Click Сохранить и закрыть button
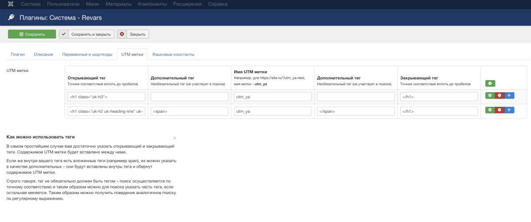Screen dimensions: 531x222 87,34
